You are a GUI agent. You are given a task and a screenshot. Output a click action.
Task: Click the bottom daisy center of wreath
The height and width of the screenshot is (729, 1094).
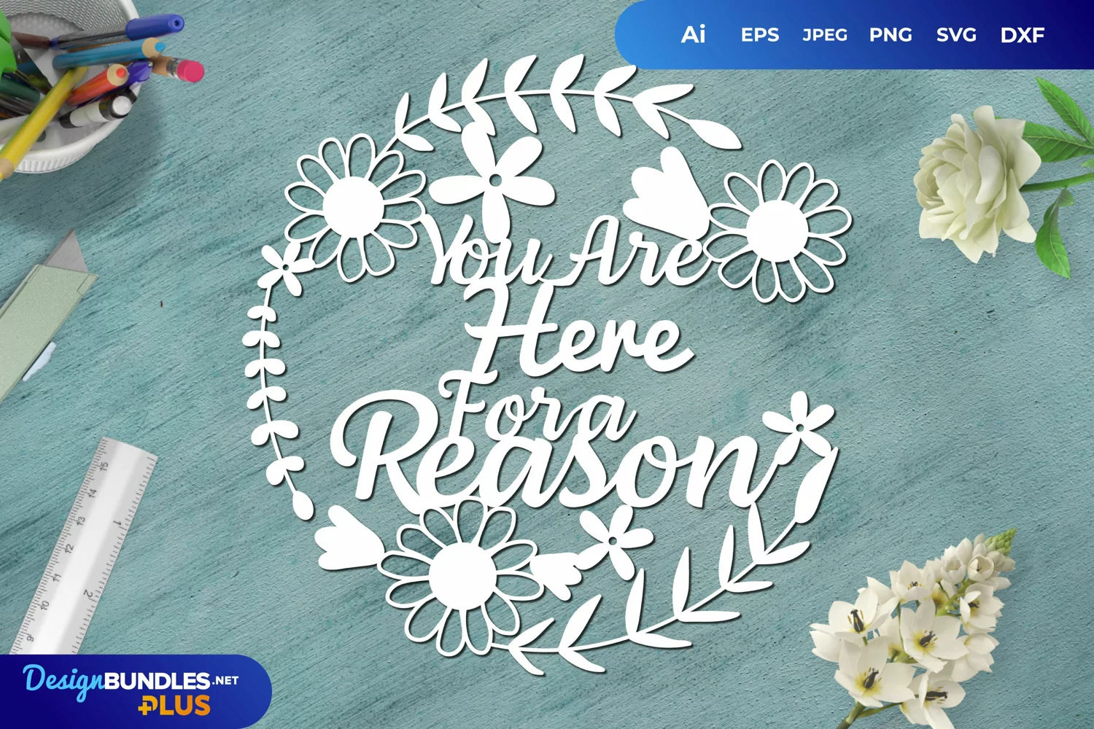coord(462,576)
